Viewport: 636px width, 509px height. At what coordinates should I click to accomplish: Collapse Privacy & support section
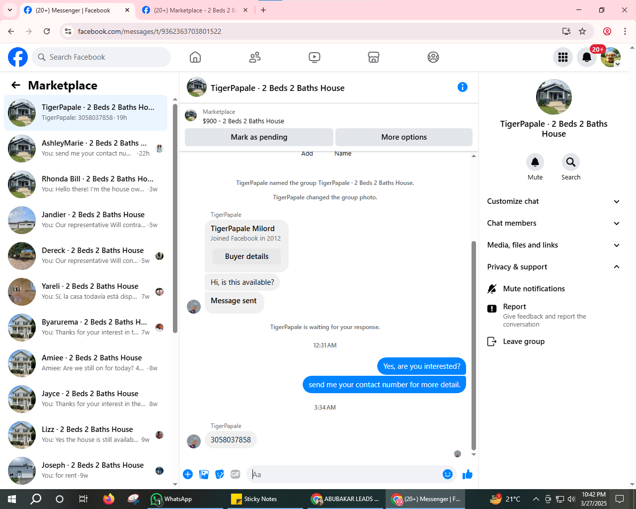click(554, 267)
